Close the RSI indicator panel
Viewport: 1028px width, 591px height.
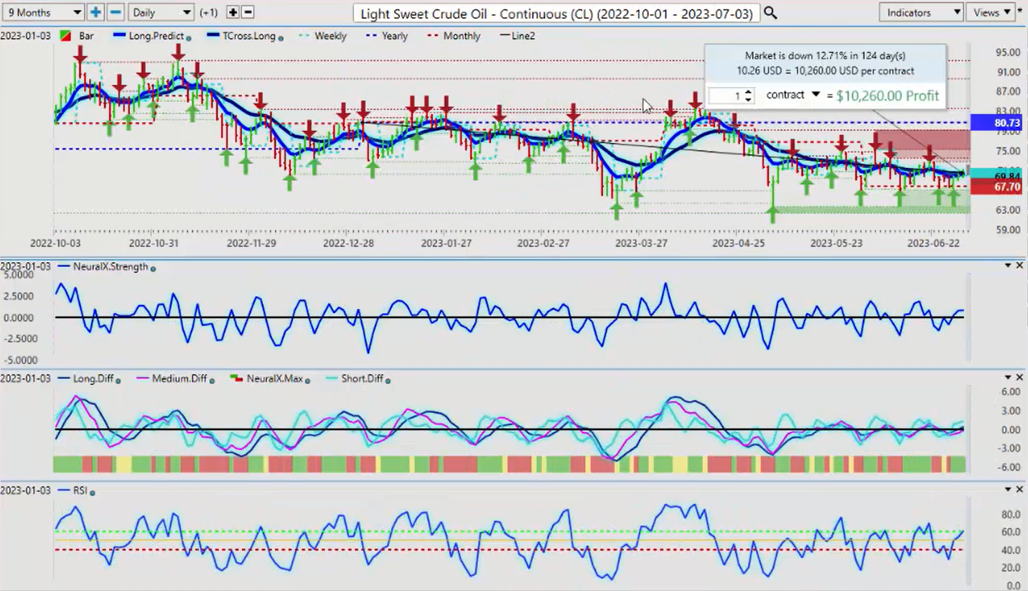(x=1019, y=489)
